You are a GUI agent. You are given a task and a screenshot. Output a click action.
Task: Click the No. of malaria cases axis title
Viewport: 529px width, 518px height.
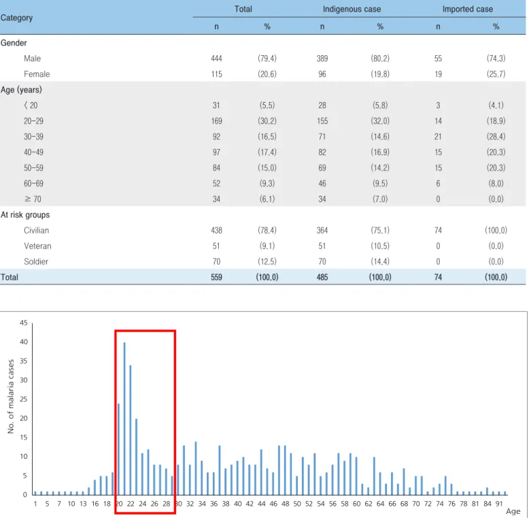click(x=11, y=396)
